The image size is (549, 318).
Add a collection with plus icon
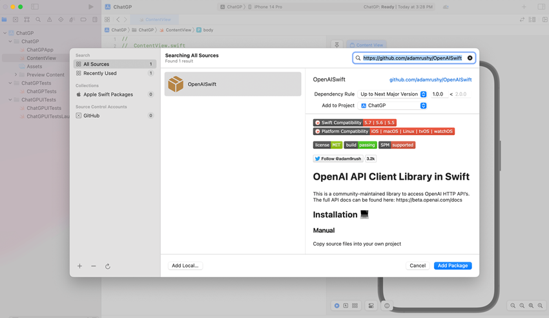[80, 266]
